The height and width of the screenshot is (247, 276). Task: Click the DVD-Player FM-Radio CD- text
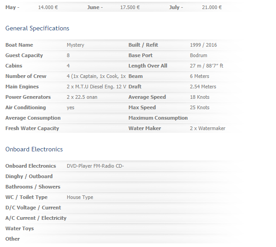(x=95, y=166)
